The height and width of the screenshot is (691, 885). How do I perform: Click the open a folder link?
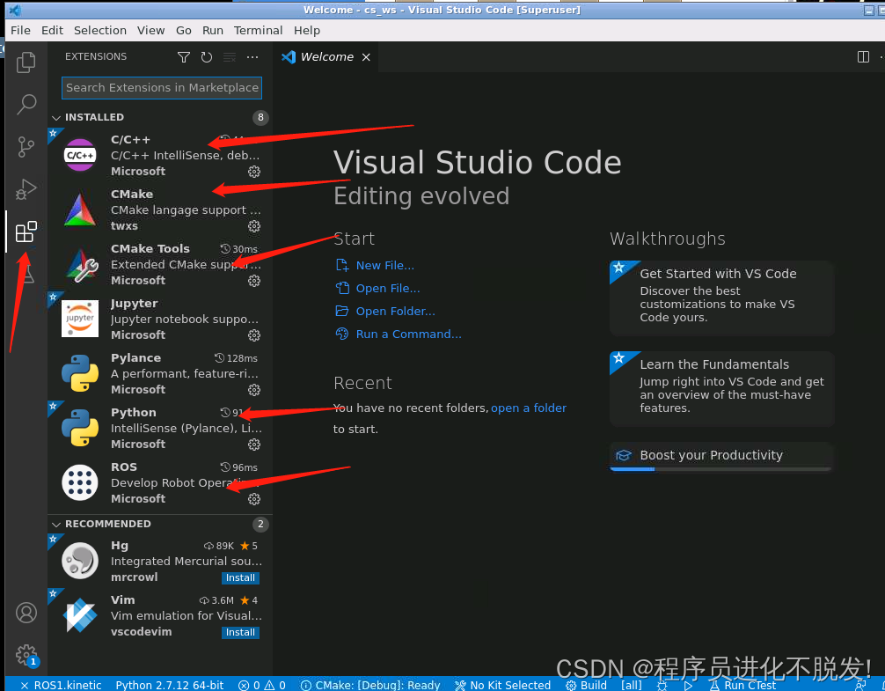point(529,408)
